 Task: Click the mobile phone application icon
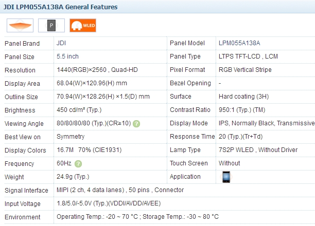pyautogui.click(x=226, y=177)
